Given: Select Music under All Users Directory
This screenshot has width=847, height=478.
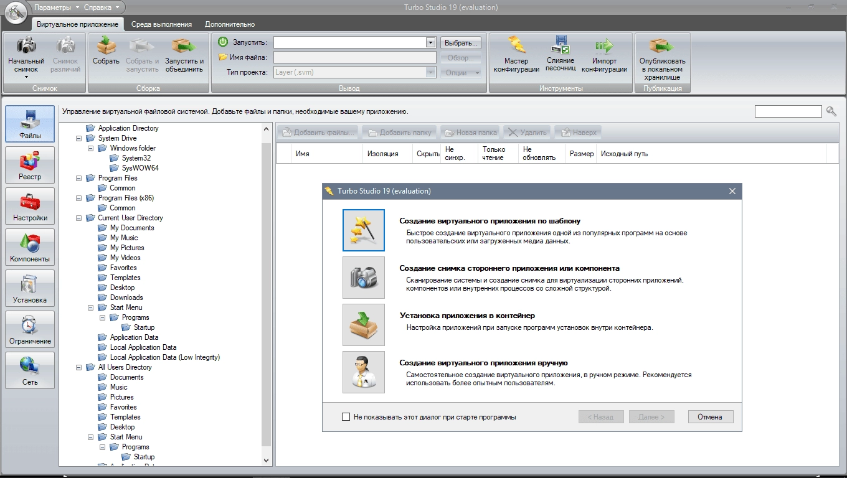Looking at the screenshot, I should tap(118, 387).
